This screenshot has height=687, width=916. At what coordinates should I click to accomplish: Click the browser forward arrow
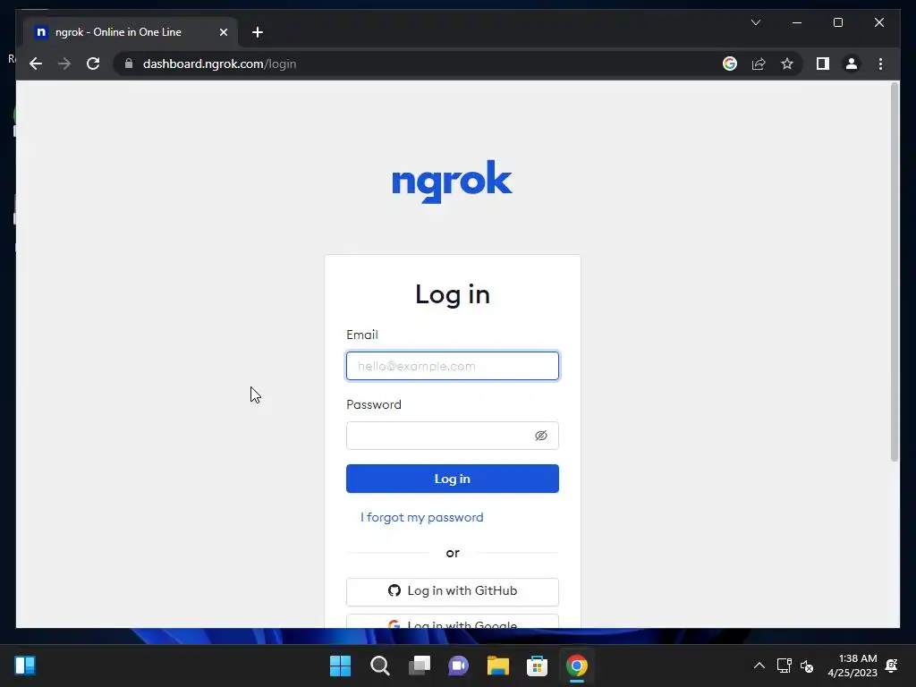pyautogui.click(x=64, y=64)
